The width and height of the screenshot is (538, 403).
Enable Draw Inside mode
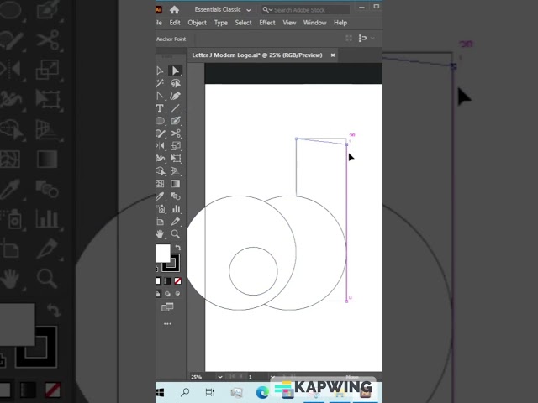177,294
